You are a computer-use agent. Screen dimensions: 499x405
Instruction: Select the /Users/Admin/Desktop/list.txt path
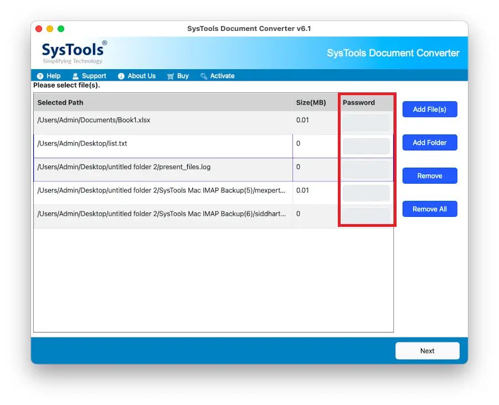(82, 144)
